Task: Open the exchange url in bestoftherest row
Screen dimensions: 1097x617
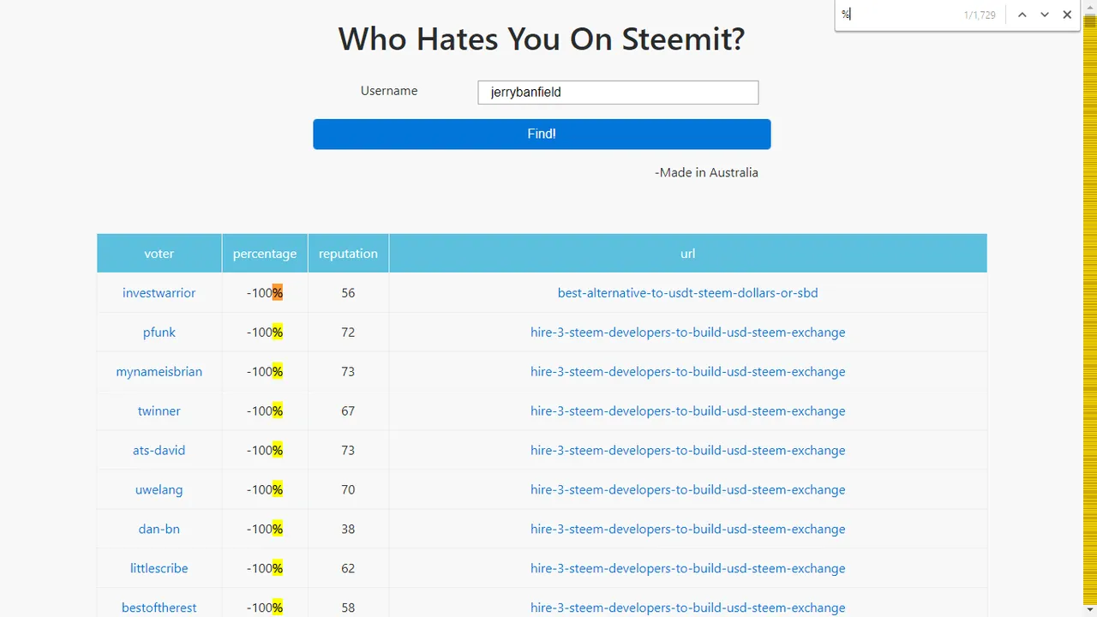Action: (688, 608)
